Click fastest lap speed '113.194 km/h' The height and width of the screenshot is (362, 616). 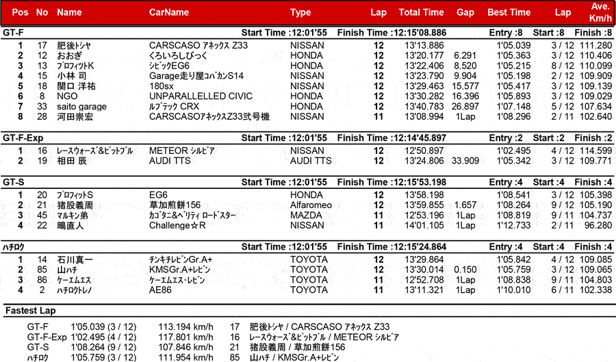(185, 326)
